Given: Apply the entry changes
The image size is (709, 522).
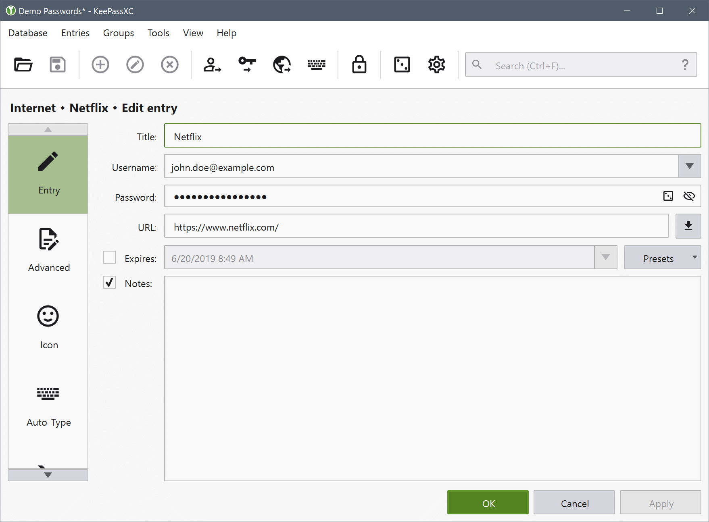Looking at the screenshot, I should [661, 503].
